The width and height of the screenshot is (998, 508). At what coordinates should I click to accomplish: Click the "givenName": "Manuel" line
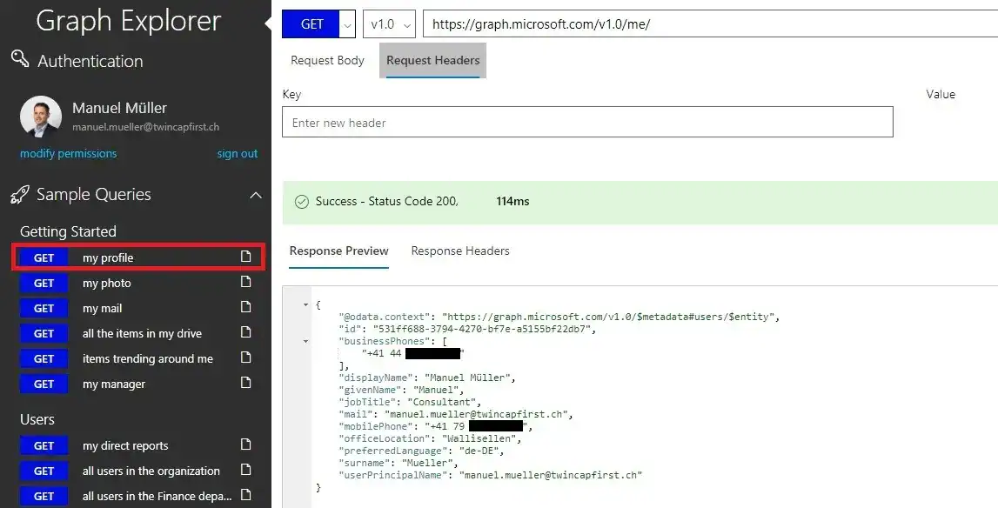pyautogui.click(x=402, y=390)
